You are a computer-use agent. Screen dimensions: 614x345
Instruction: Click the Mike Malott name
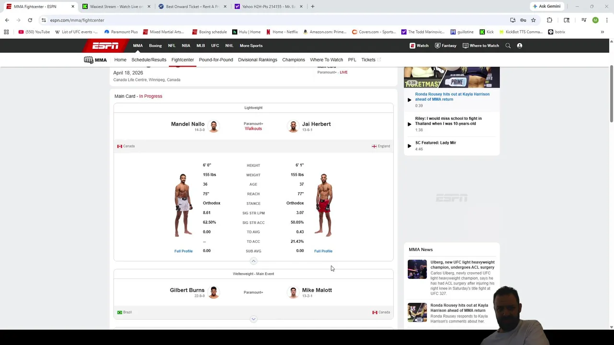coord(317,290)
